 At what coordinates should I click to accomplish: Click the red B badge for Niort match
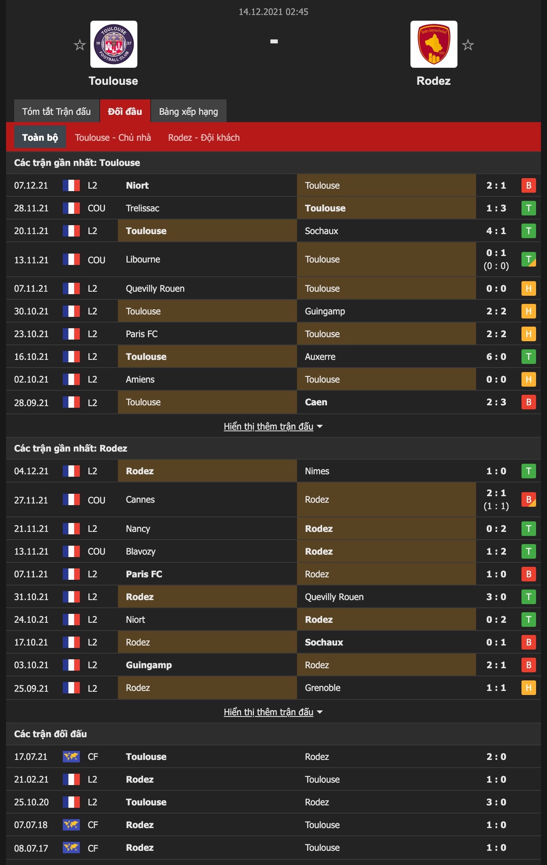point(528,185)
